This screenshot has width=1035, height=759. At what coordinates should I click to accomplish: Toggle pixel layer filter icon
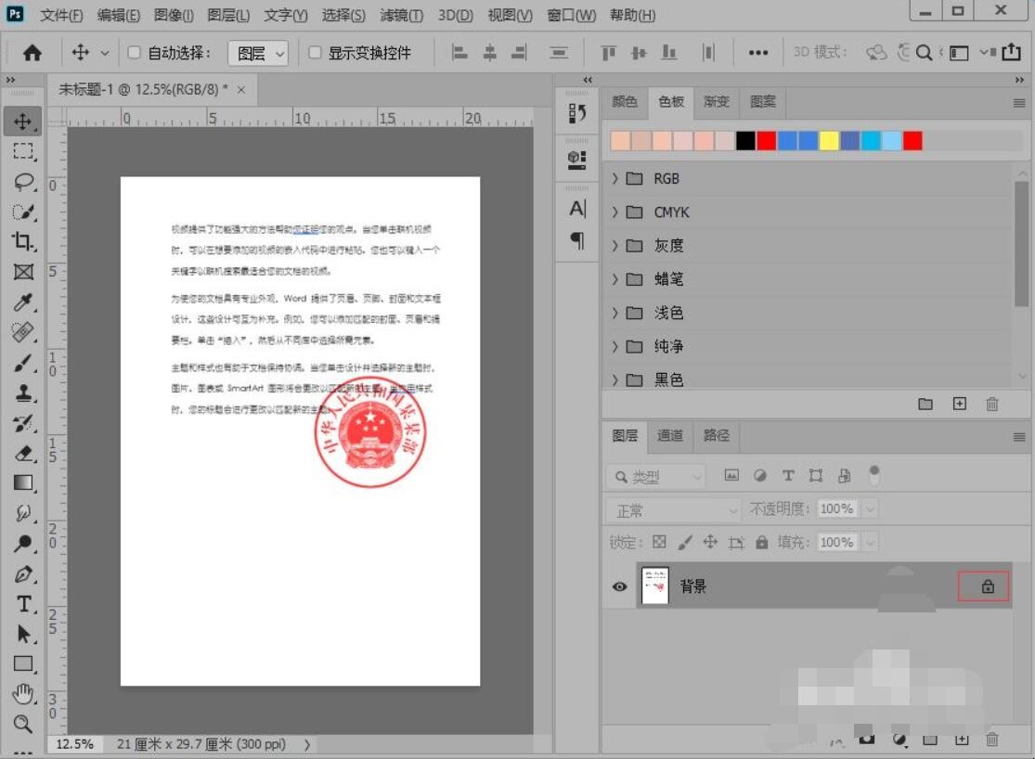tap(731, 475)
